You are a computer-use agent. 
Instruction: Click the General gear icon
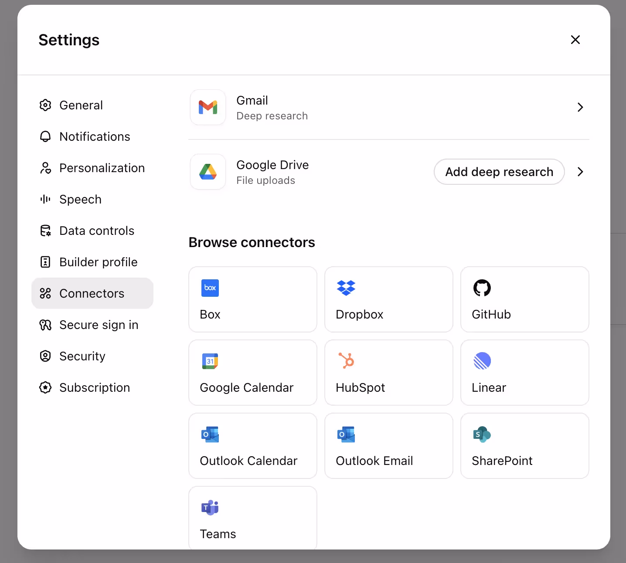[45, 105]
